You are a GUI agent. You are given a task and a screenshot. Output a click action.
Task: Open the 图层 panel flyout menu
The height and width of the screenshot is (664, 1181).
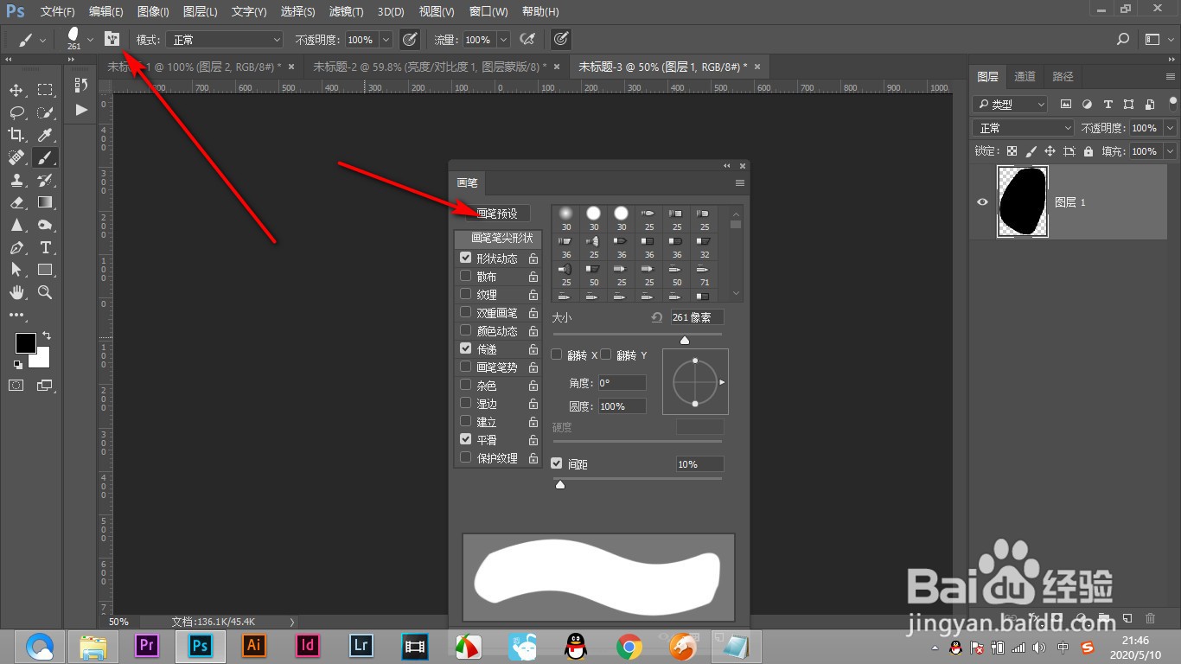(x=1170, y=76)
